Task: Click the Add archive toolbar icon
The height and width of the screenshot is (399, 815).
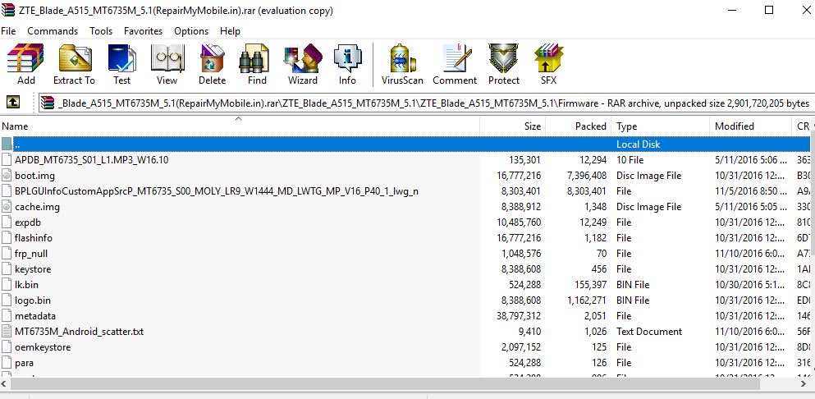Action: point(26,64)
